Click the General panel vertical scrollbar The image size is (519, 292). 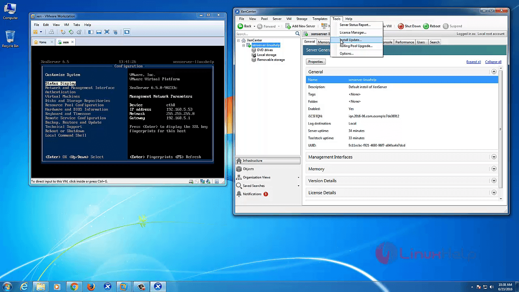(501, 130)
